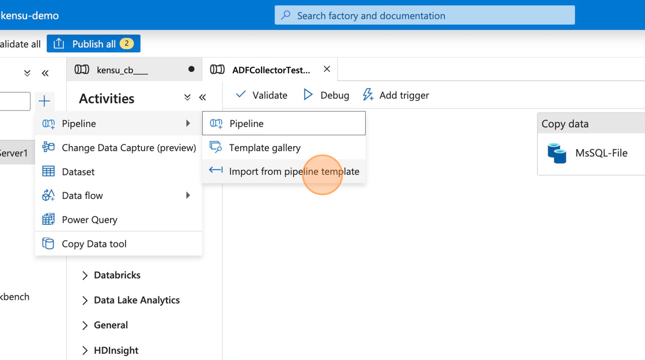Screen dimensions: 645x360
Task: Click the plus icon to add resource
Action: pos(44,101)
